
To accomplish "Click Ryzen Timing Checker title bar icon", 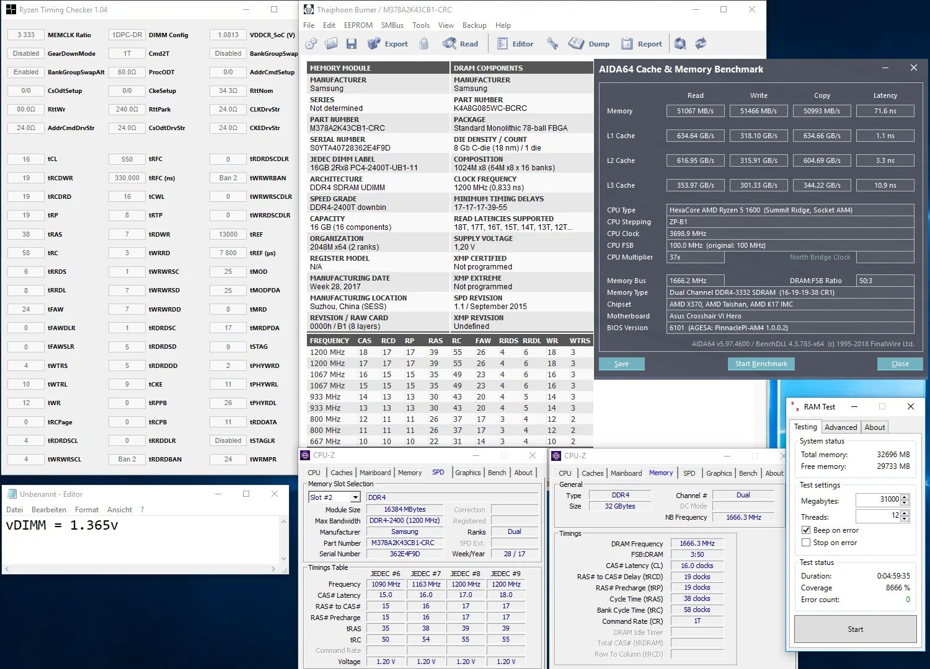I will click(11, 9).
